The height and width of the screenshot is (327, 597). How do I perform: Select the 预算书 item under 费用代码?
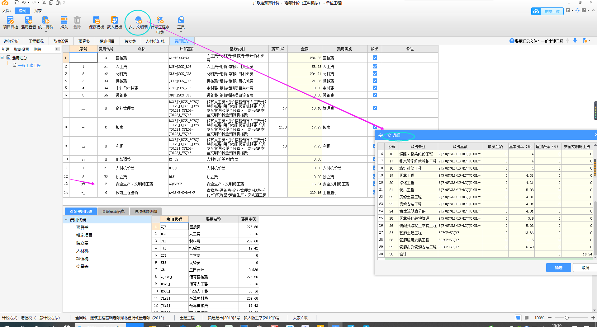pyautogui.click(x=82, y=227)
